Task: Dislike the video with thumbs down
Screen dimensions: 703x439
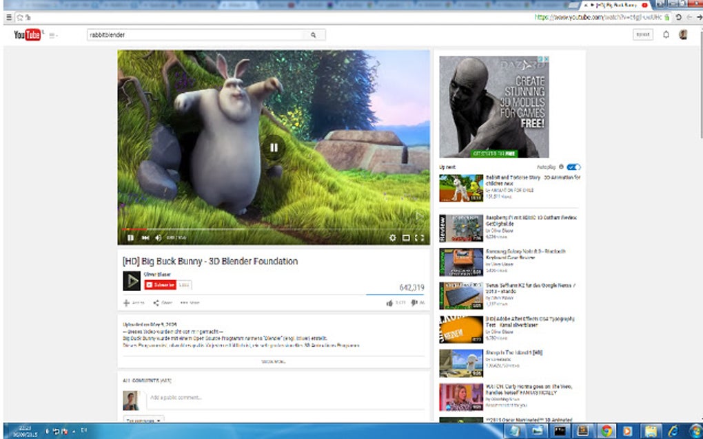Action: 414,301
